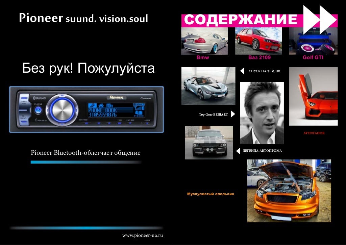Click the white double fast-forward arrows

pos(320,20)
